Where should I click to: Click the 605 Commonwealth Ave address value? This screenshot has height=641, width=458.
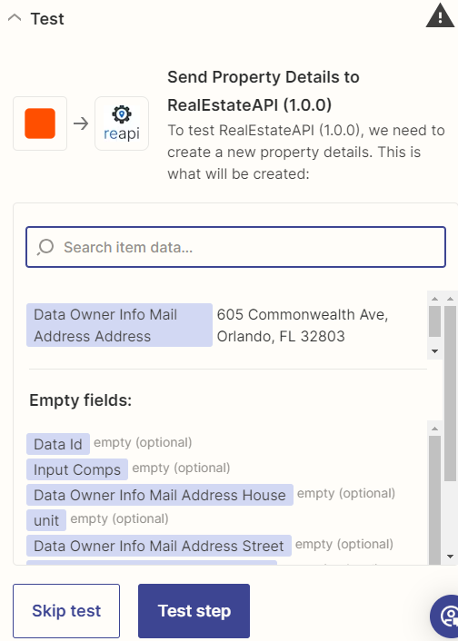pyautogui.click(x=303, y=325)
